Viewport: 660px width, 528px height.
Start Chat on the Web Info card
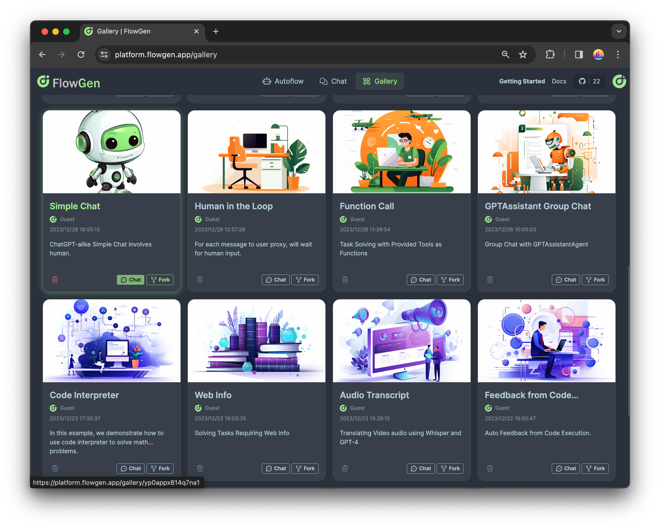pyautogui.click(x=275, y=468)
